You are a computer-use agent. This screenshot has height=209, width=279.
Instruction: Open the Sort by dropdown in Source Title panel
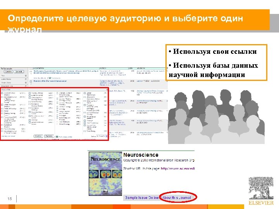pyautogui.click(x=102, y=136)
